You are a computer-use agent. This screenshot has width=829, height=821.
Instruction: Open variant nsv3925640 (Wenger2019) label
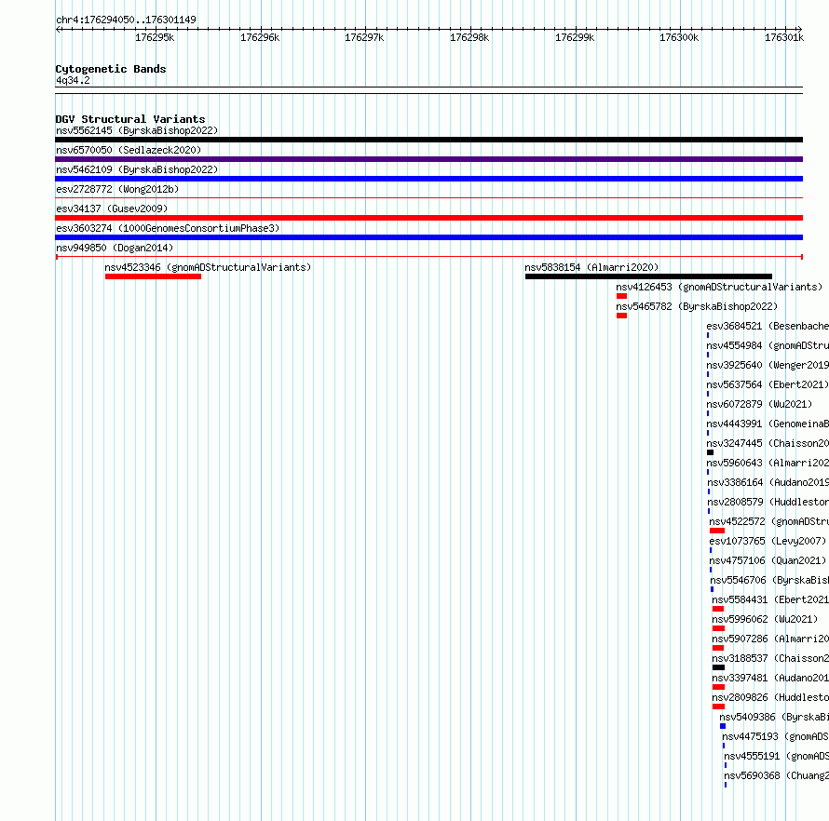768,365
